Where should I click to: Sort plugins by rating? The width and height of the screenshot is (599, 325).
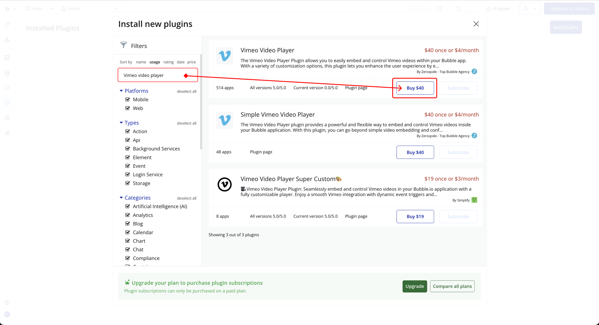click(168, 62)
